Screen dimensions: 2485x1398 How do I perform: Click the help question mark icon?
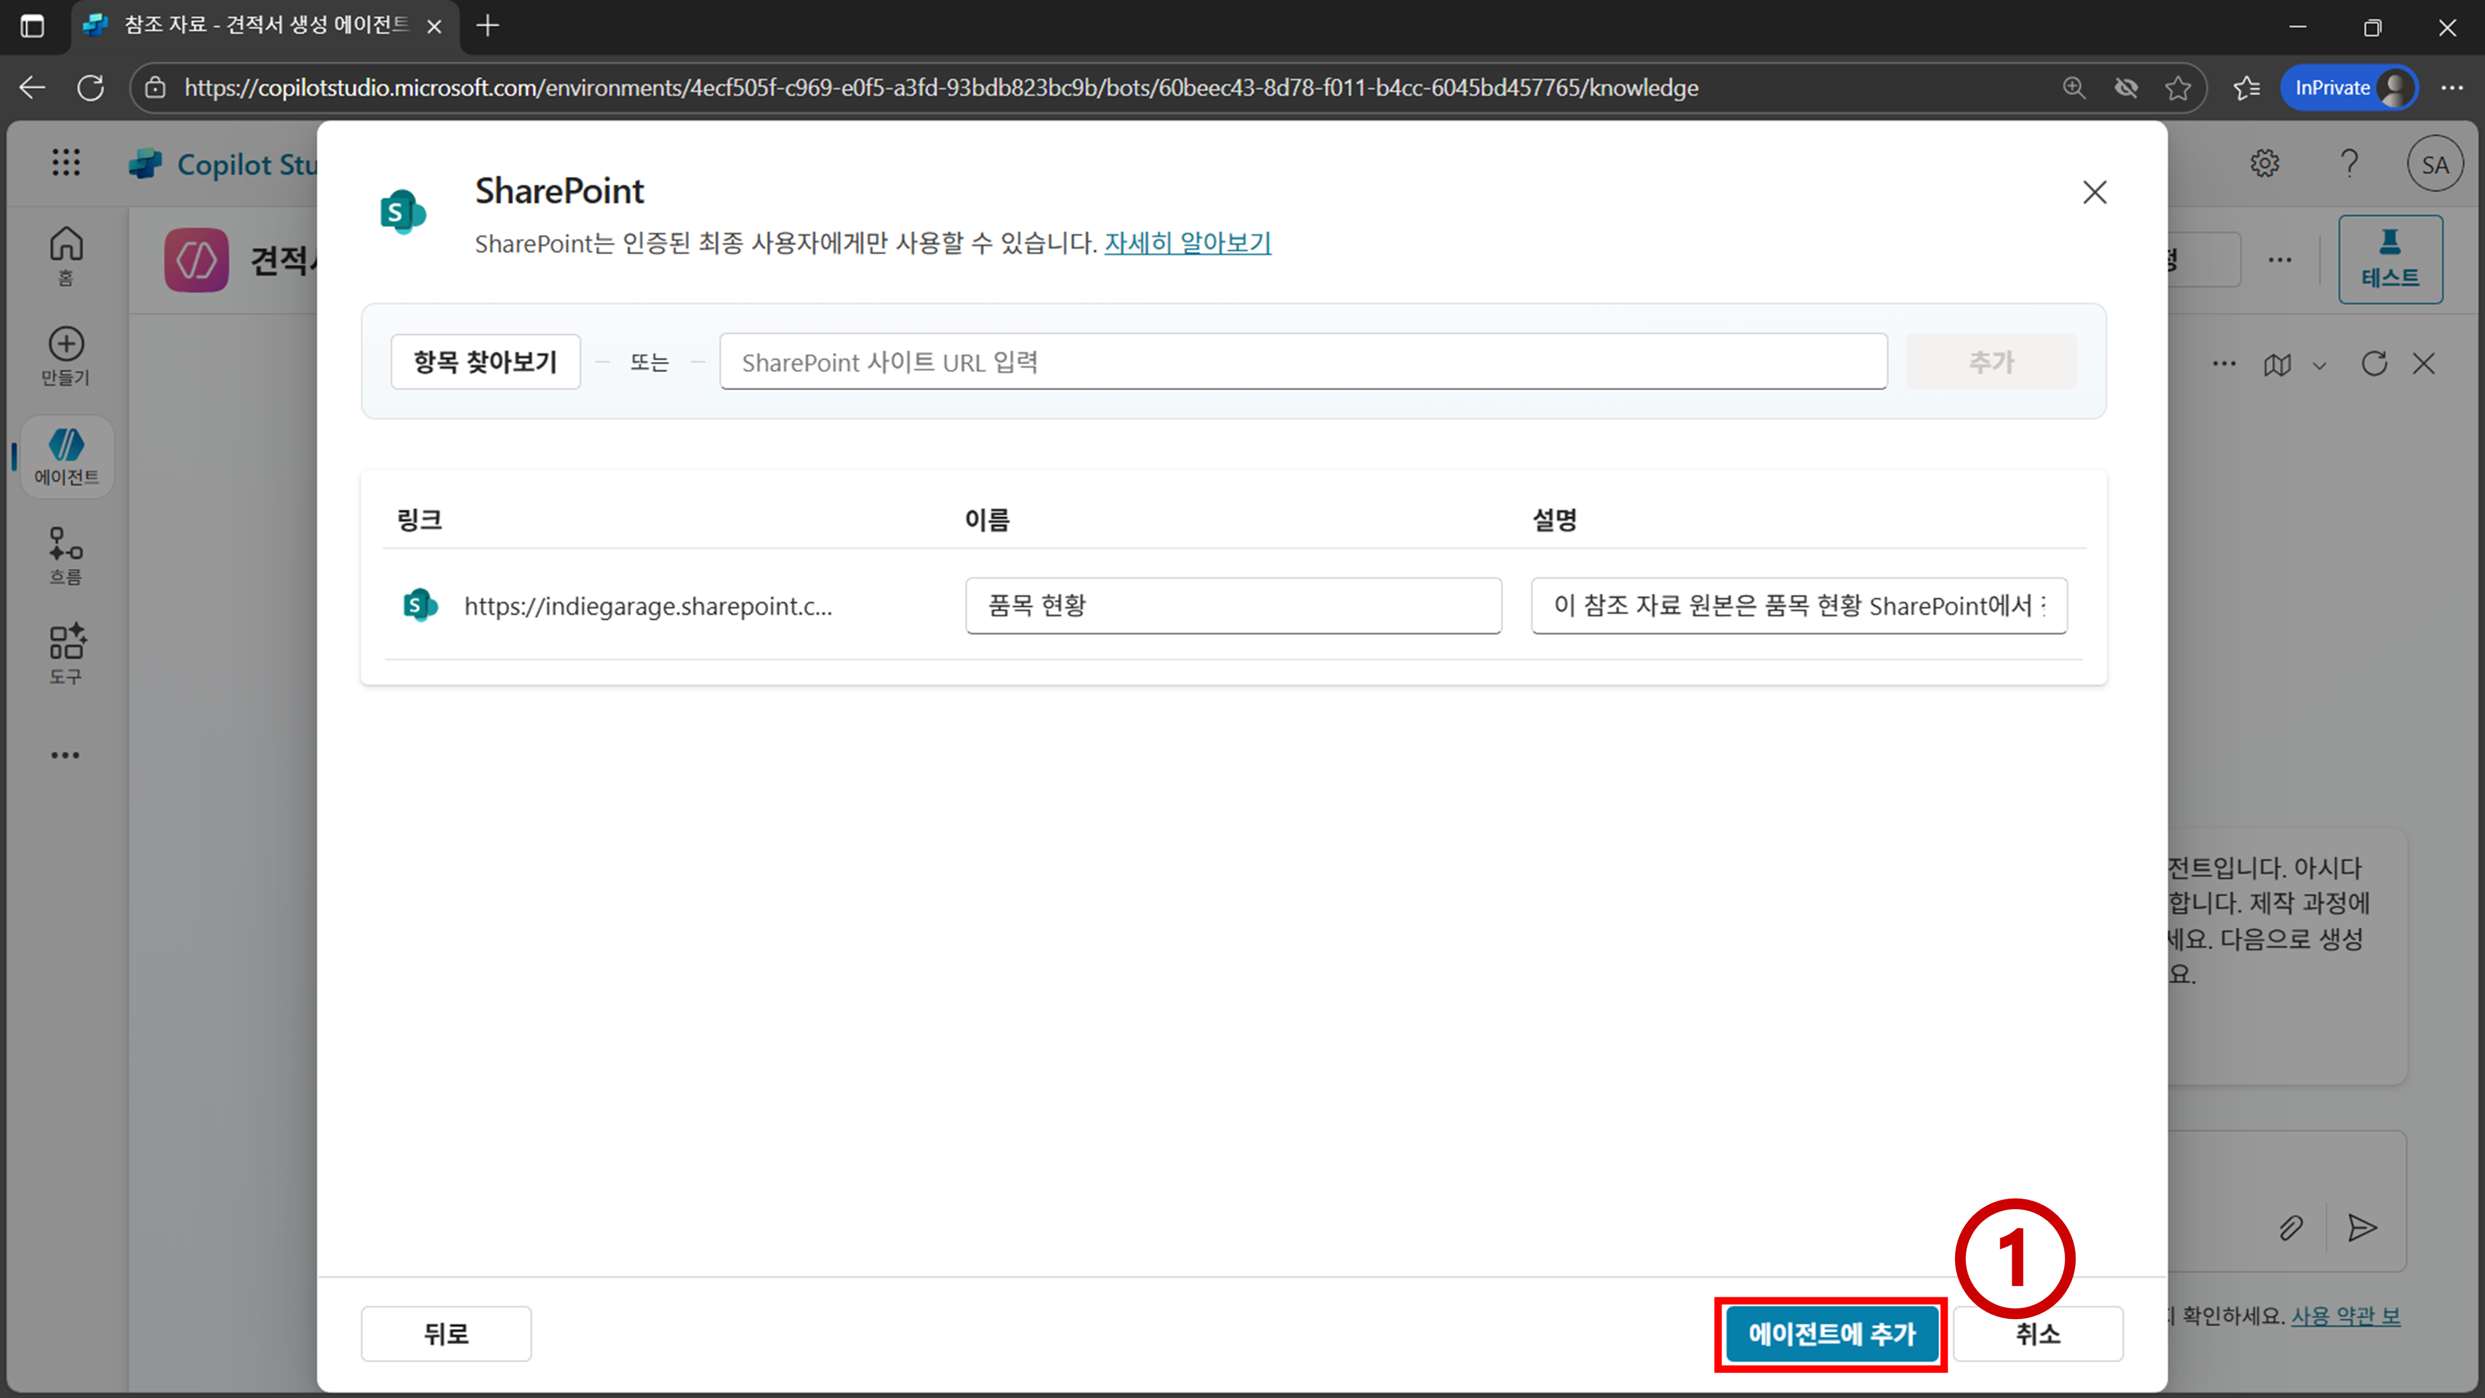click(2349, 163)
